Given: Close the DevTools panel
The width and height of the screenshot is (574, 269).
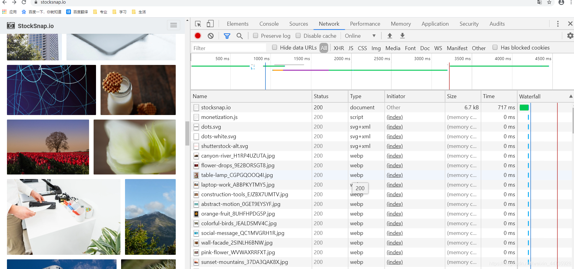Looking at the screenshot, I should click(570, 24).
